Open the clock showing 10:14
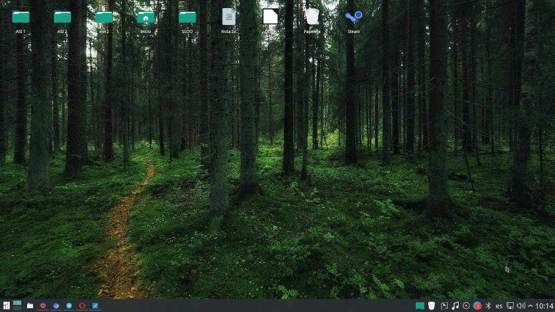 pos(544,305)
